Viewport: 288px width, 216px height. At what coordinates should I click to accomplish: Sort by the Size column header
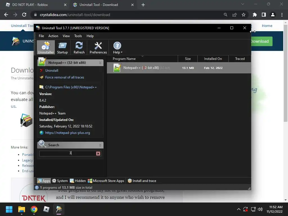[x=188, y=59]
